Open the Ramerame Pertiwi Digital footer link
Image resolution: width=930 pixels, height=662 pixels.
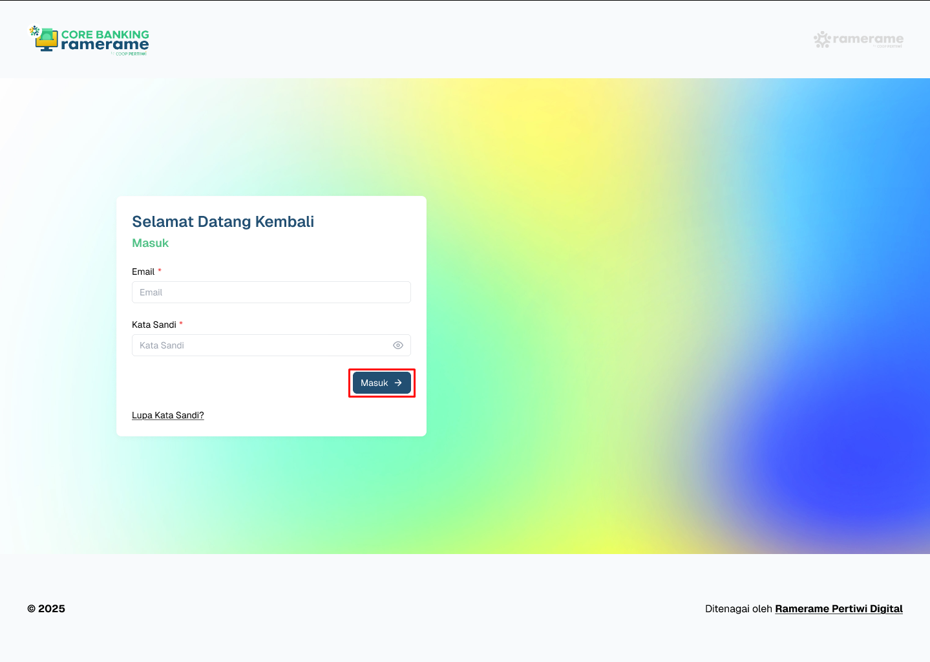pos(838,608)
